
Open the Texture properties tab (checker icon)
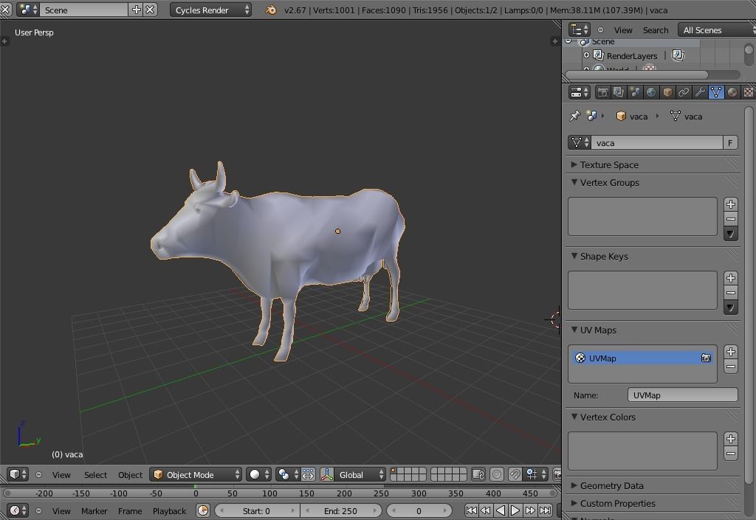749,92
